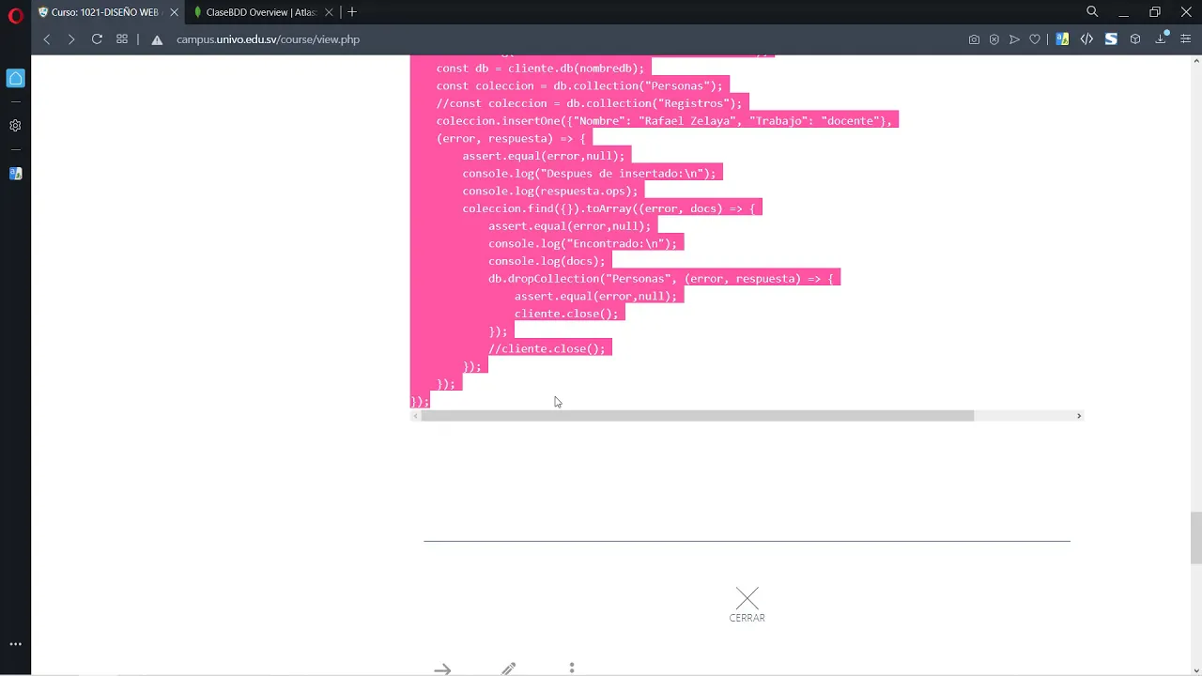1202x676 pixels.
Task: Open sidebar settings gear
Action: [15, 126]
